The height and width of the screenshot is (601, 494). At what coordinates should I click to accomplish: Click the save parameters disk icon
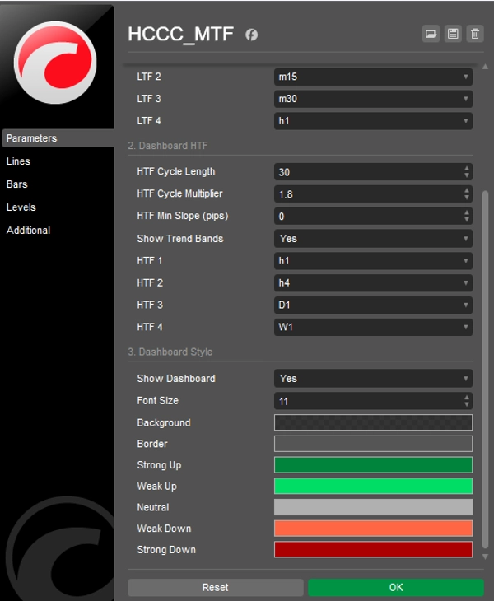coord(452,34)
